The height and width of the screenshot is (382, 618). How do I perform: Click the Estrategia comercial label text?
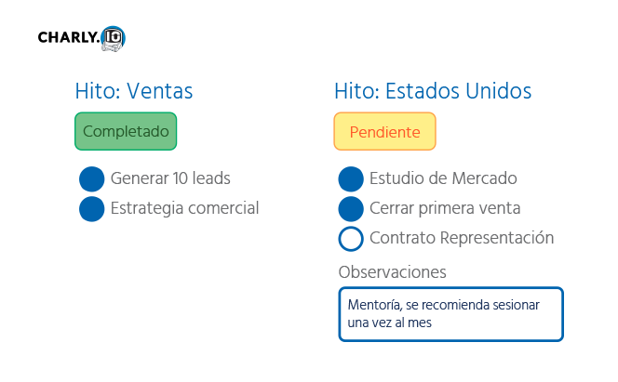[184, 208]
